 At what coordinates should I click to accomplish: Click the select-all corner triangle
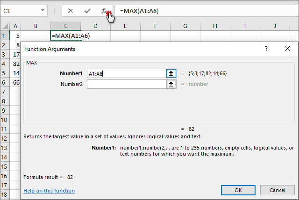pos(5,26)
